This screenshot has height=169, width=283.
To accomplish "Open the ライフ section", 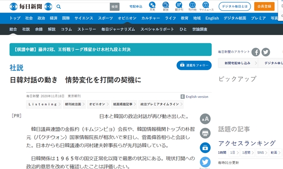I will [x=170, y=18].
